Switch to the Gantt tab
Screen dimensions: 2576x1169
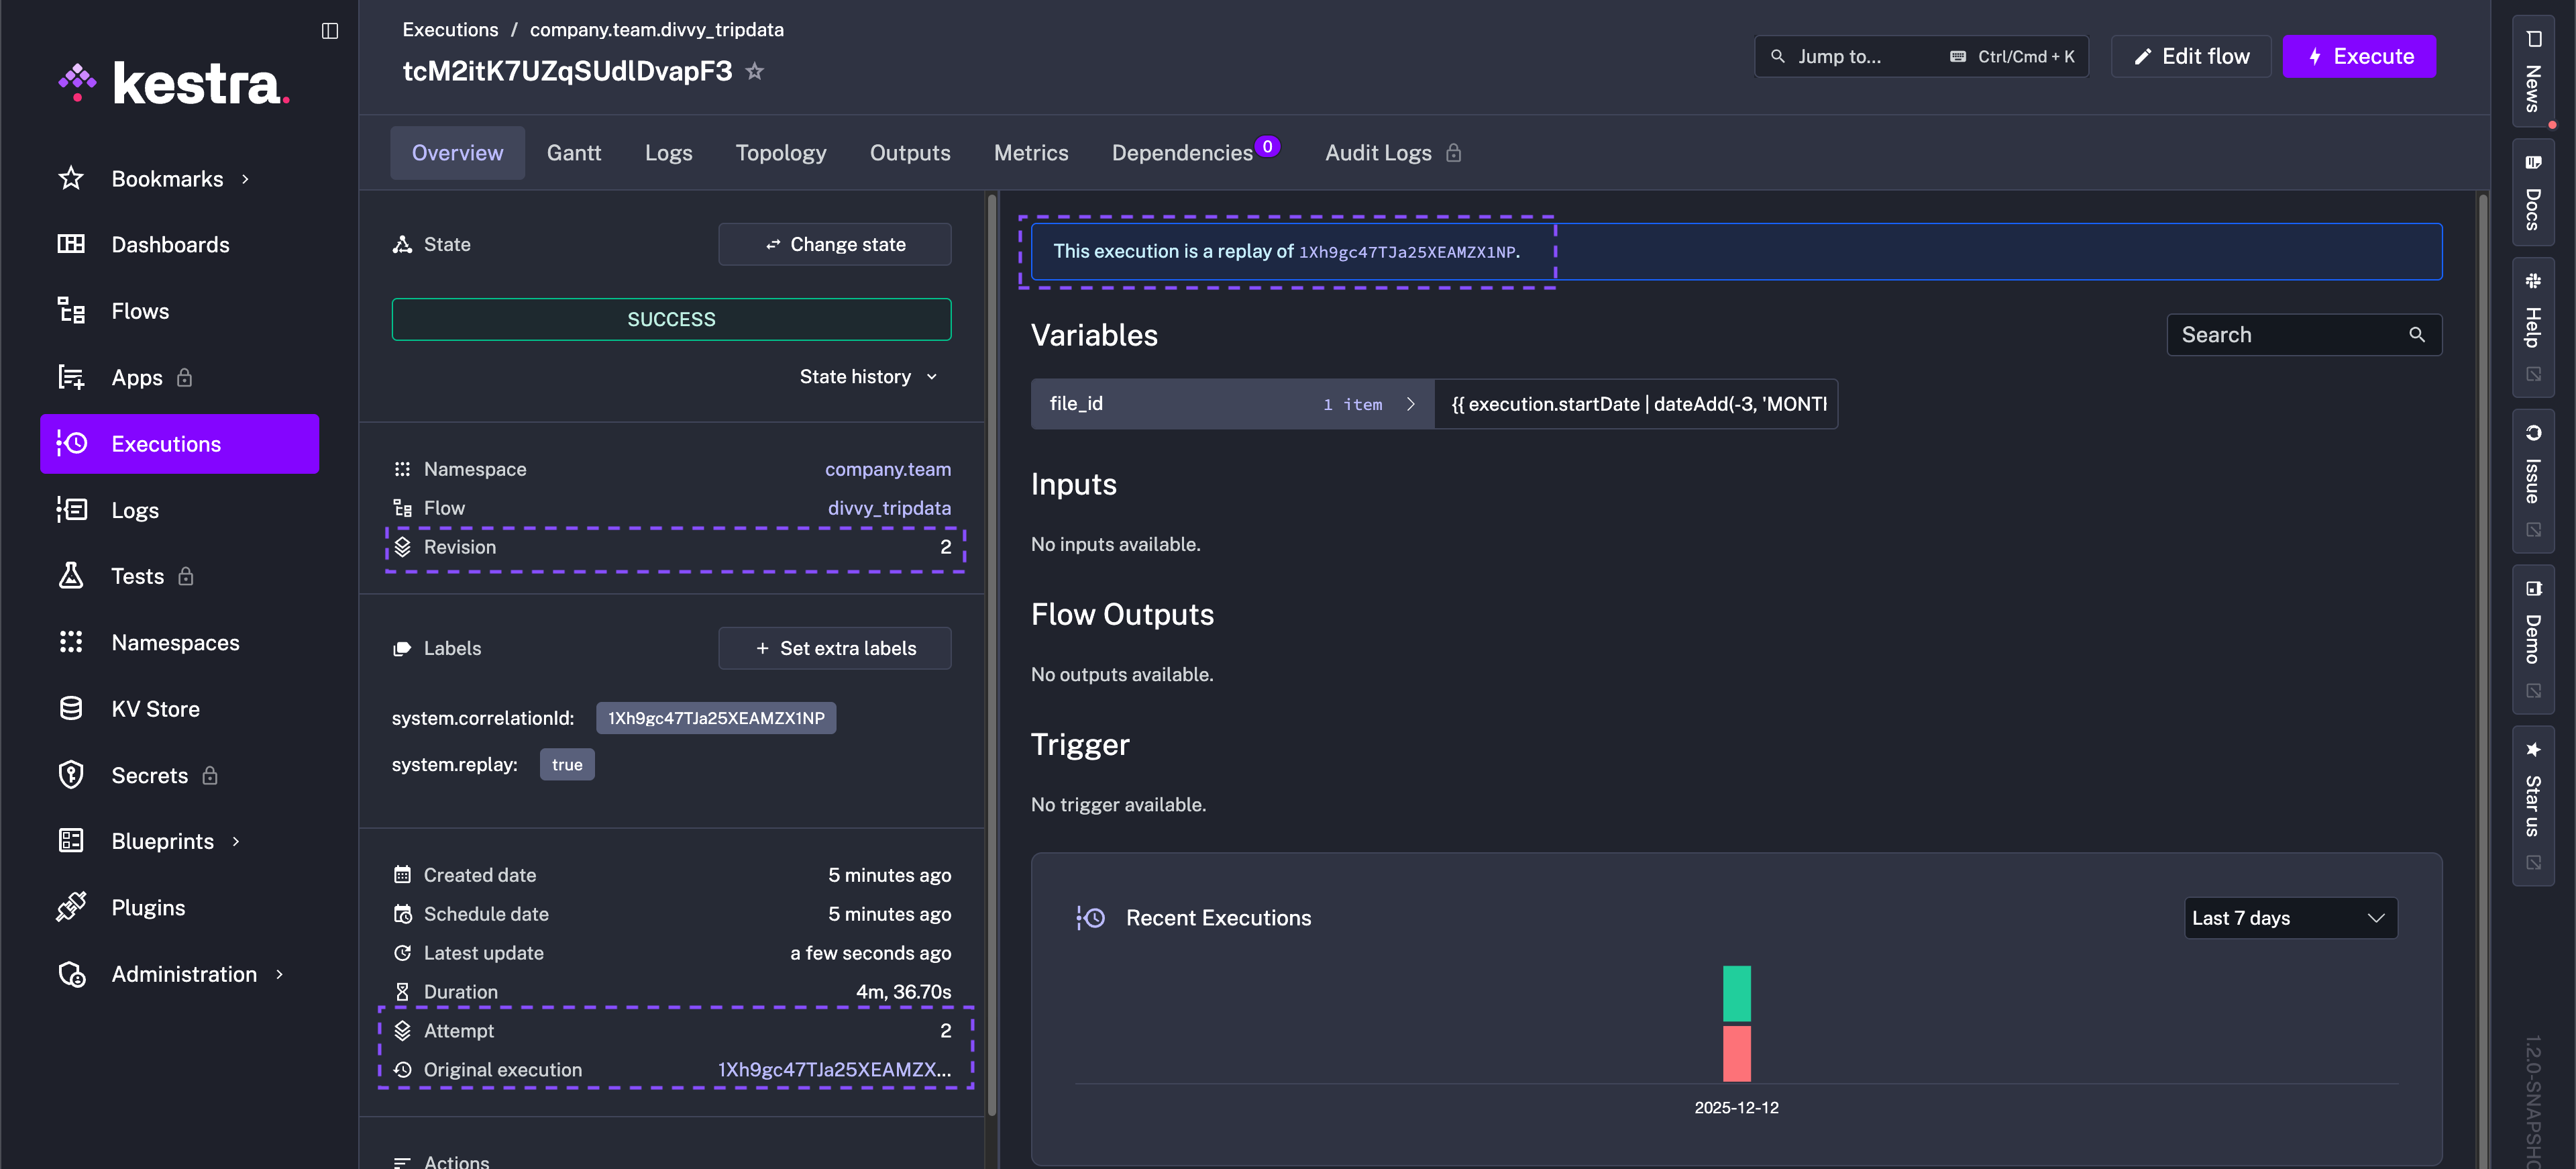tap(573, 153)
